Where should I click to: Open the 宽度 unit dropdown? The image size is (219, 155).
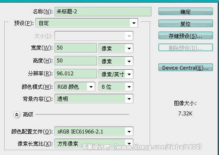(x=116, y=48)
